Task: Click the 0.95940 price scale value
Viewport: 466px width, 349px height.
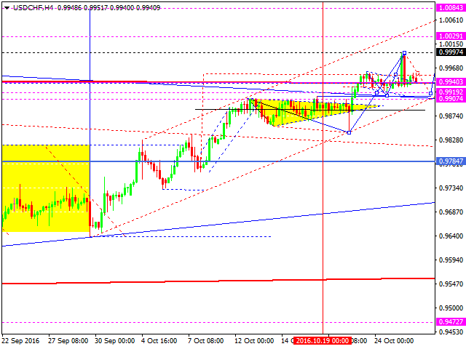Action: tap(451, 260)
